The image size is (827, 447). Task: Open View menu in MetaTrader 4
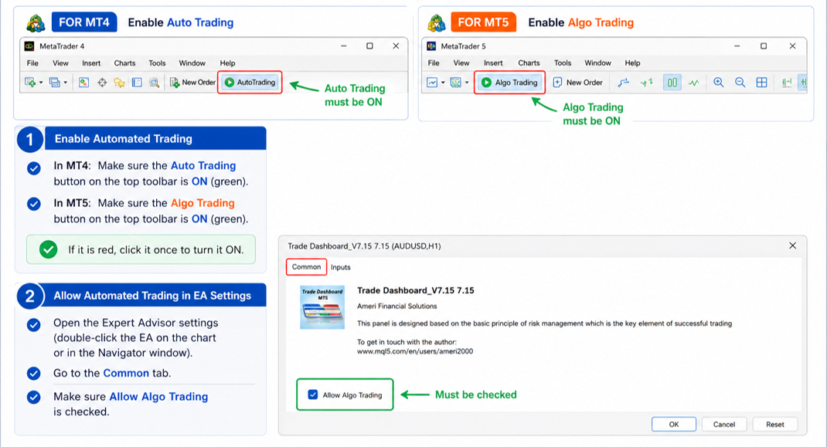point(60,63)
